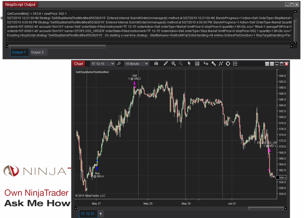Click the chart scrollbar left arrow

tap(75, 208)
